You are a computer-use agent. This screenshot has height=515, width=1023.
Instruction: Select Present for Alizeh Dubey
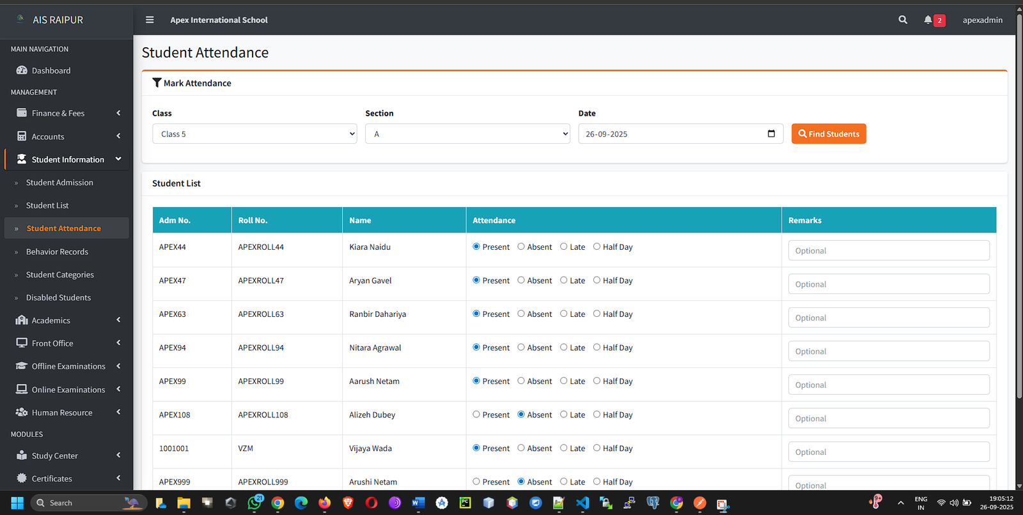pos(476,415)
